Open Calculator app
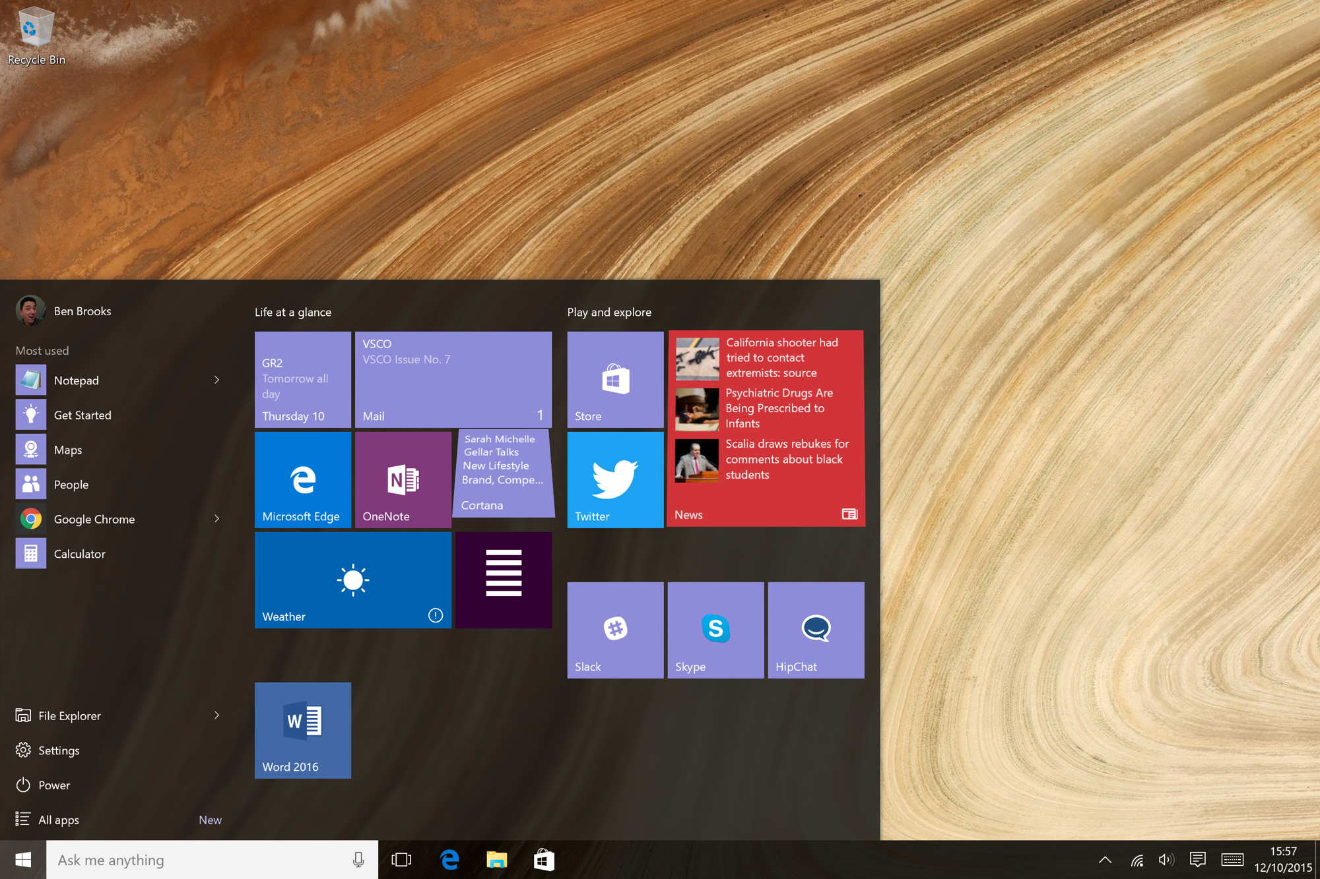The image size is (1320, 879). coord(119,554)
